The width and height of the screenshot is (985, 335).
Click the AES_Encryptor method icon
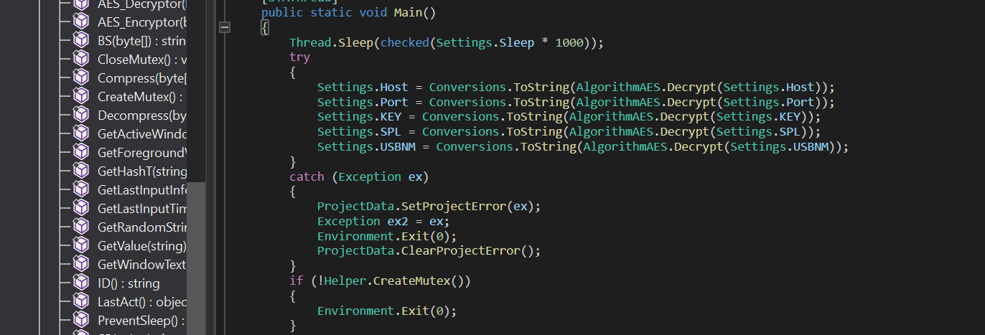point(82,22)
